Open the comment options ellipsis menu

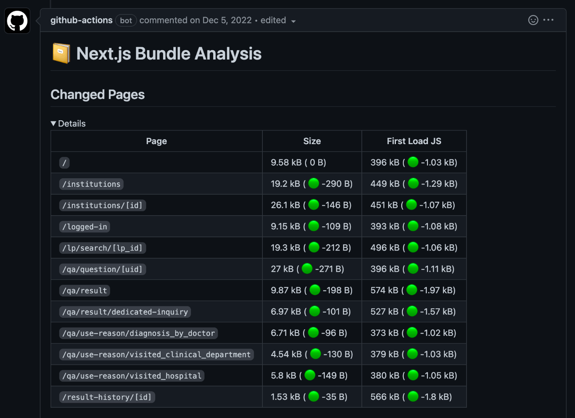tap(548, 20)
